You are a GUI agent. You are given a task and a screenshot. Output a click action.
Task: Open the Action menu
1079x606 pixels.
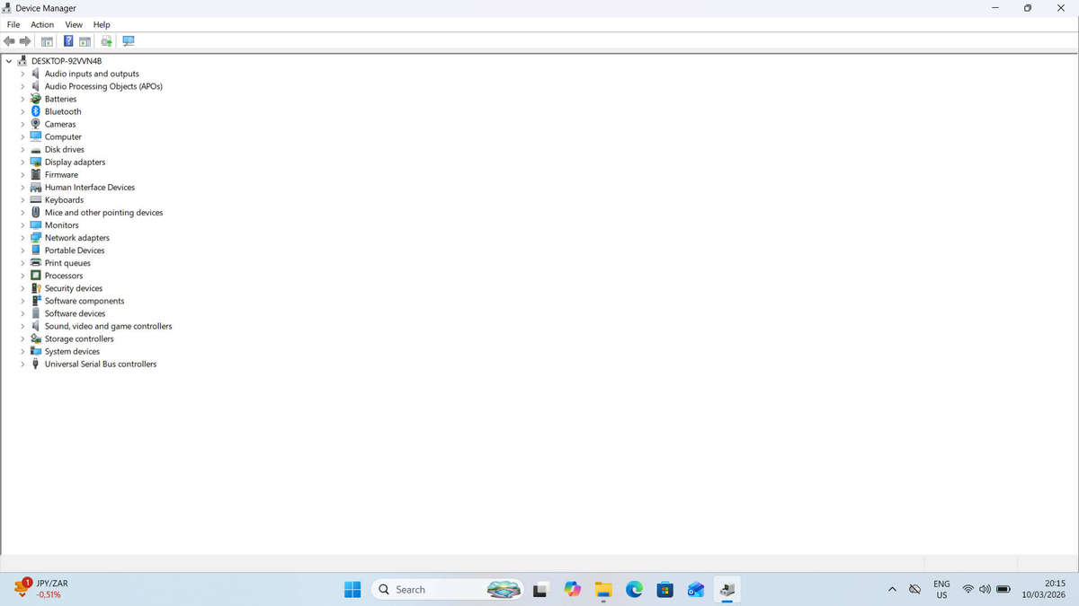coord(42,24)
